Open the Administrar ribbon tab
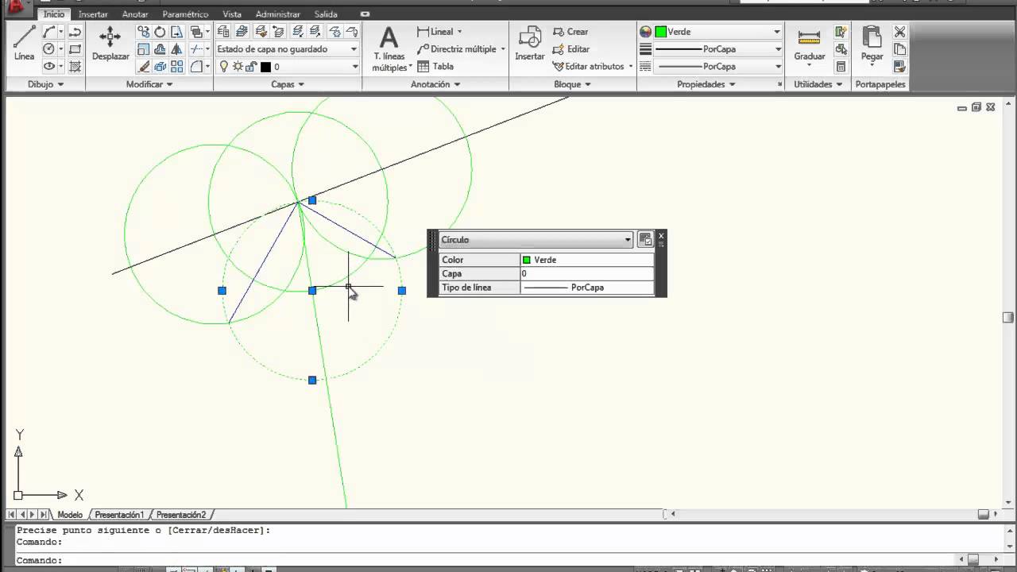This screenshot has width=1017, height=572. point(278,14)
